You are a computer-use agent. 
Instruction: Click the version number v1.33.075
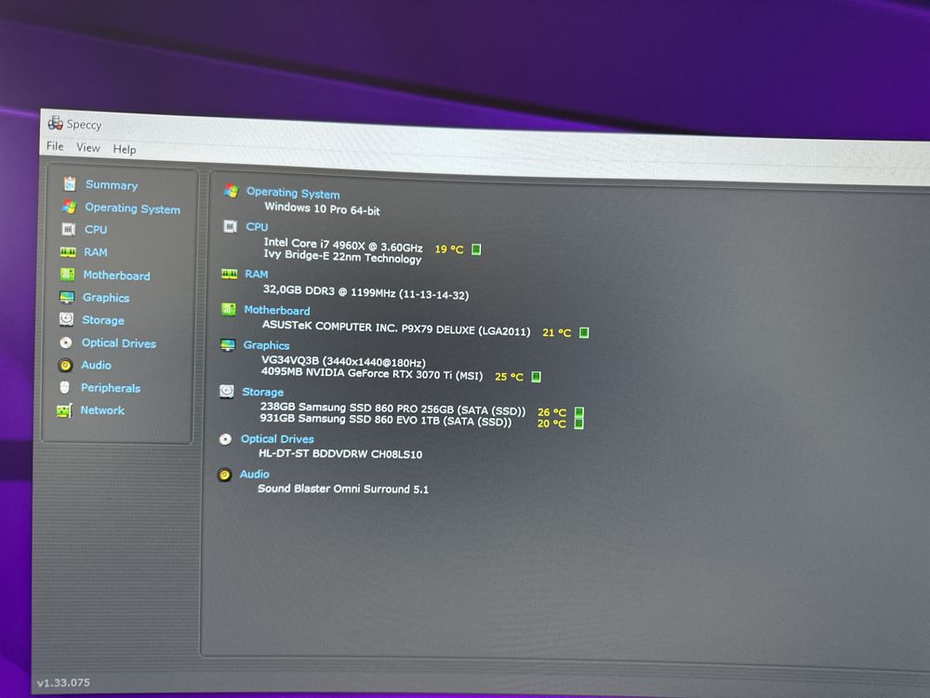63,682
